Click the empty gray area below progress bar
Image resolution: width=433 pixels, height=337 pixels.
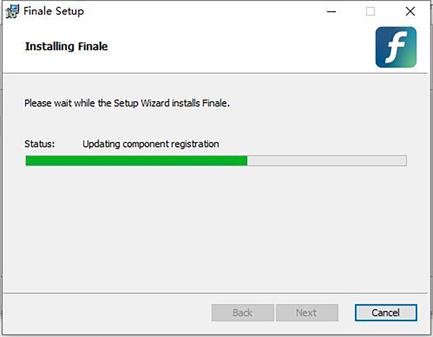216,231
